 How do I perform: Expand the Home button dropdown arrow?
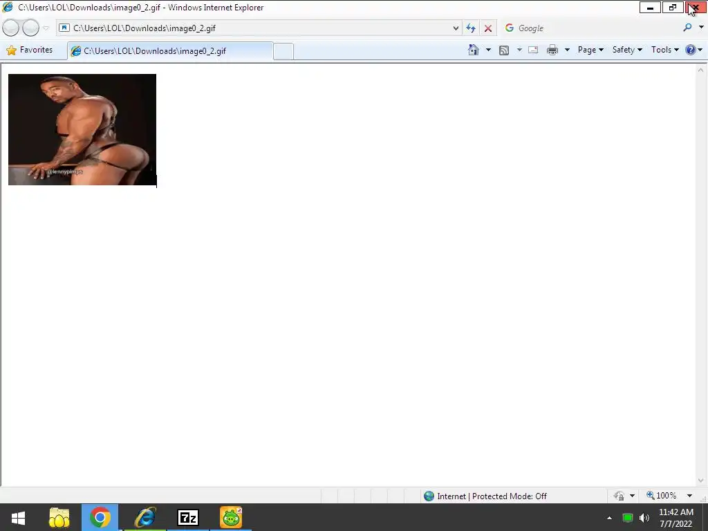[x=488, y=50]
